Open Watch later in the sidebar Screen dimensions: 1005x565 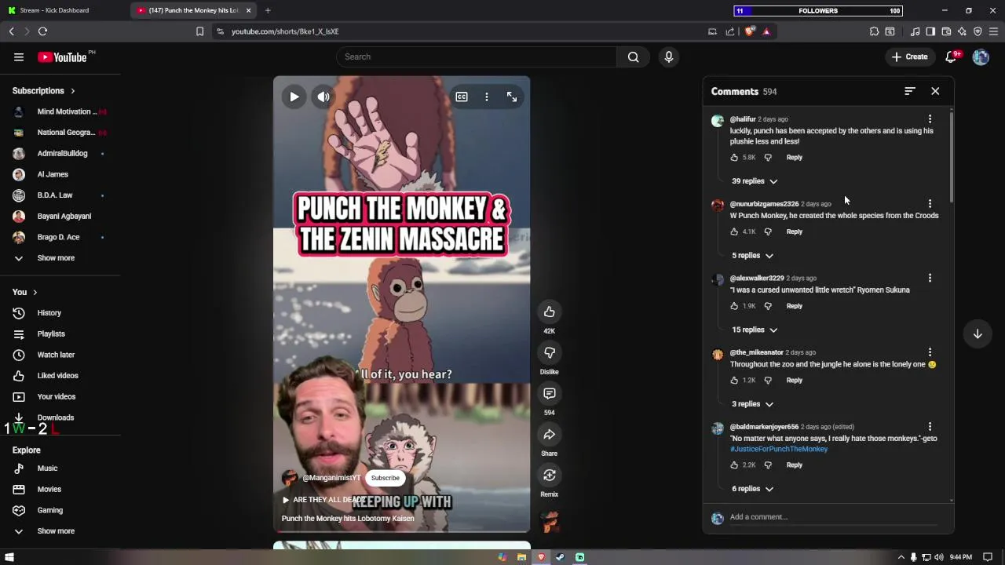click(x=56, y=355)
